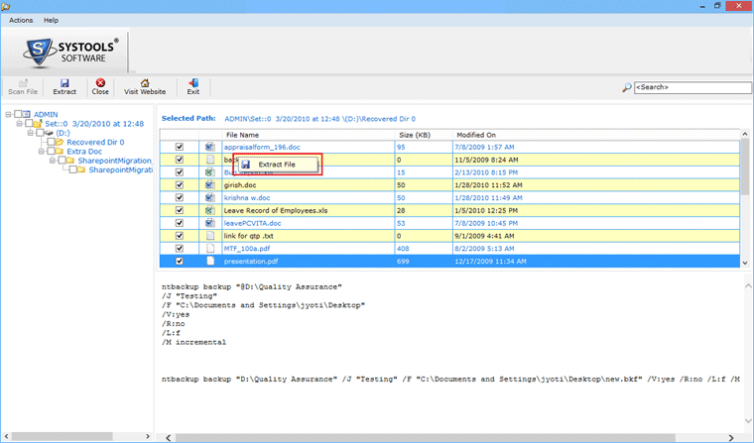
Task: Click the (D:) drive icon in tree
Action: pyautogui.click(x=49, y=133)
